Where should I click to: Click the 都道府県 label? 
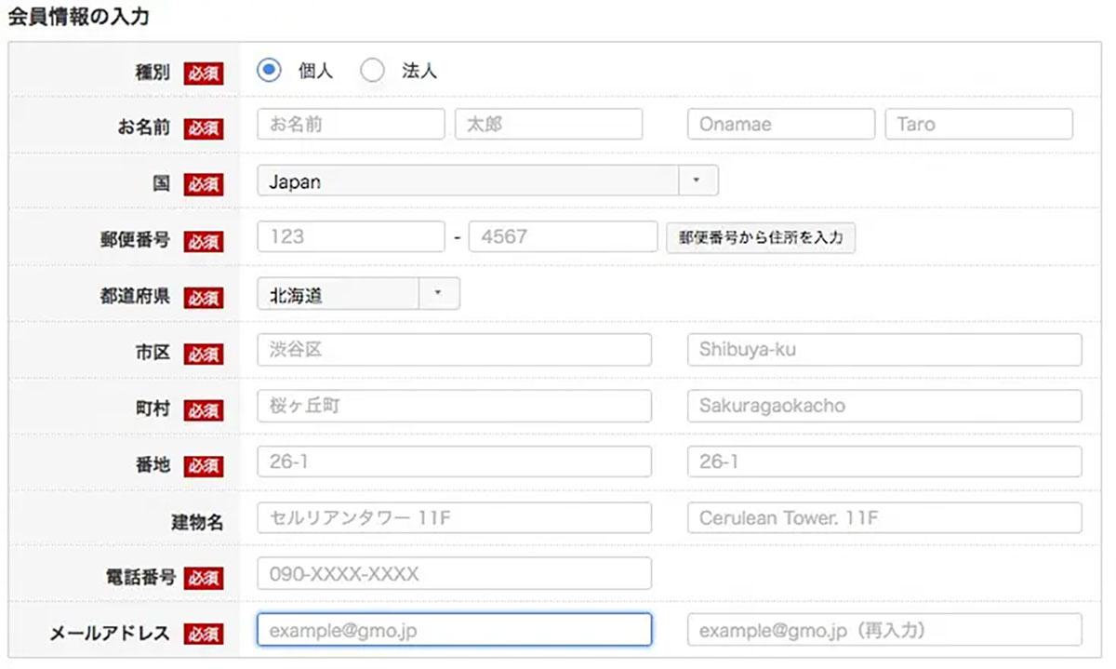click(136, 297)
